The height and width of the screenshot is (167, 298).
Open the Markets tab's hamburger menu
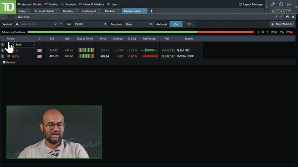pyautogui.click(x=118, y=11)
